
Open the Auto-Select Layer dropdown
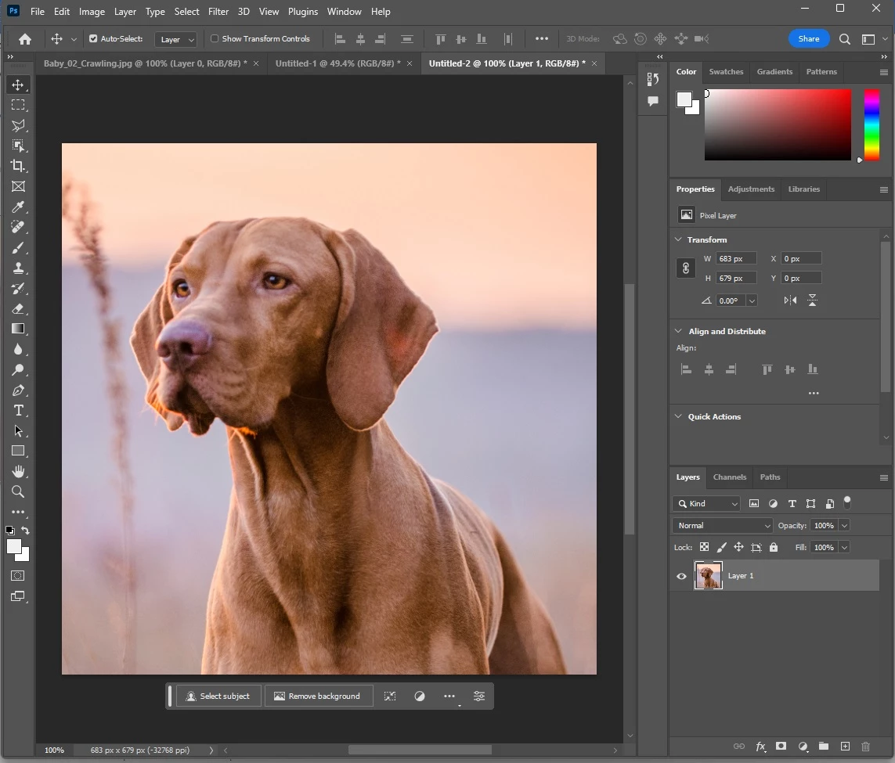[176, 39]
